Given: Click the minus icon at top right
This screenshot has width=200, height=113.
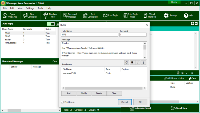Looking at the screenshot, I should click(196, 23).
